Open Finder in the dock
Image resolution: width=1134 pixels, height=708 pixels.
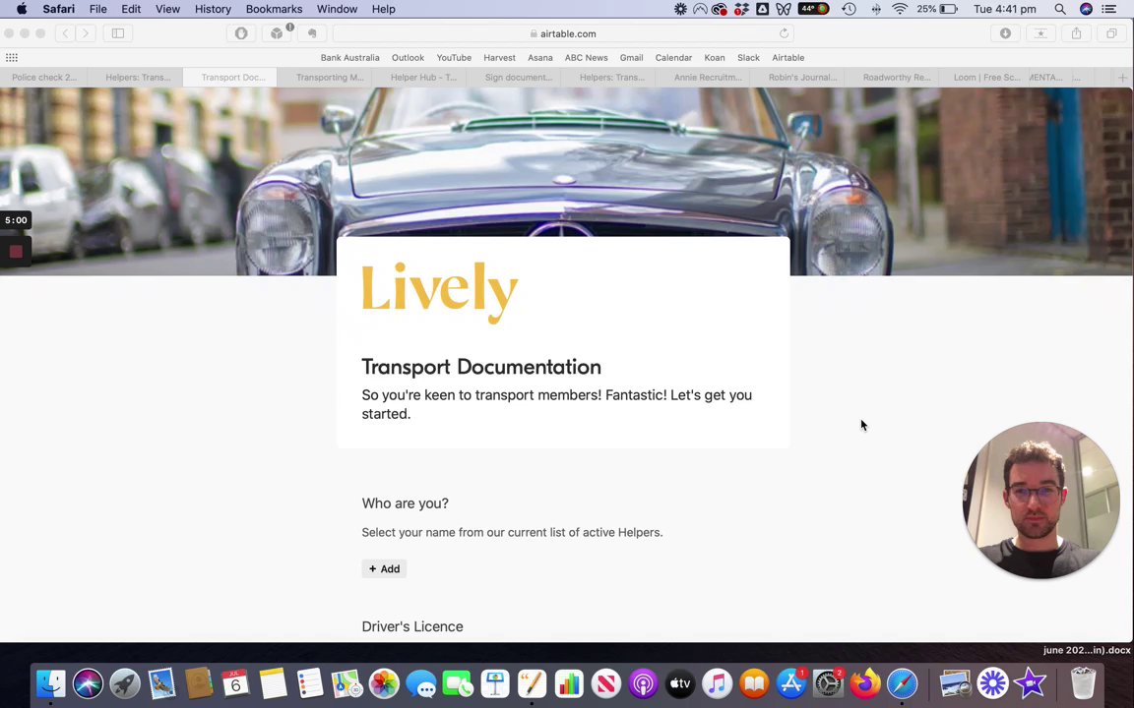[x=50, y=683]
